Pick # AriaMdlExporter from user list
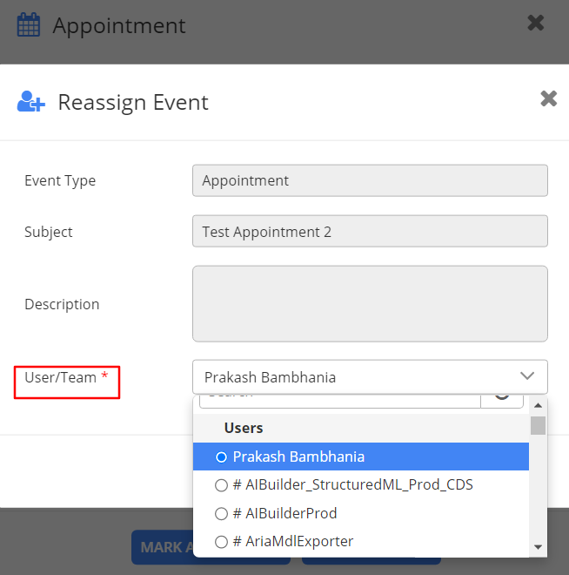569x575 pixels. tap(221, 541)
